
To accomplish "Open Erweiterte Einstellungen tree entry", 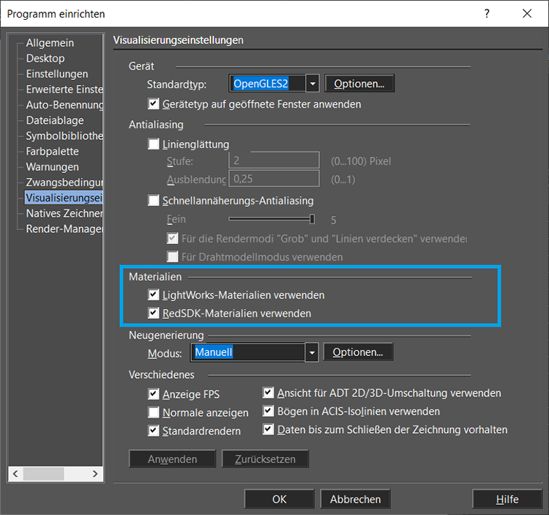I will (x=64, y=89).
